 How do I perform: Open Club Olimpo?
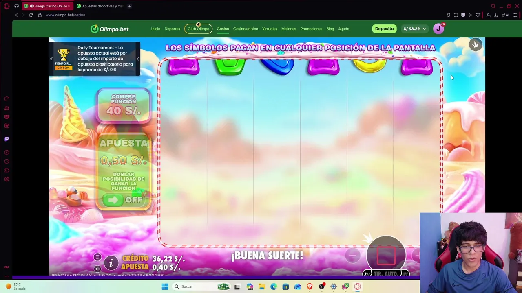coord(198,29)
